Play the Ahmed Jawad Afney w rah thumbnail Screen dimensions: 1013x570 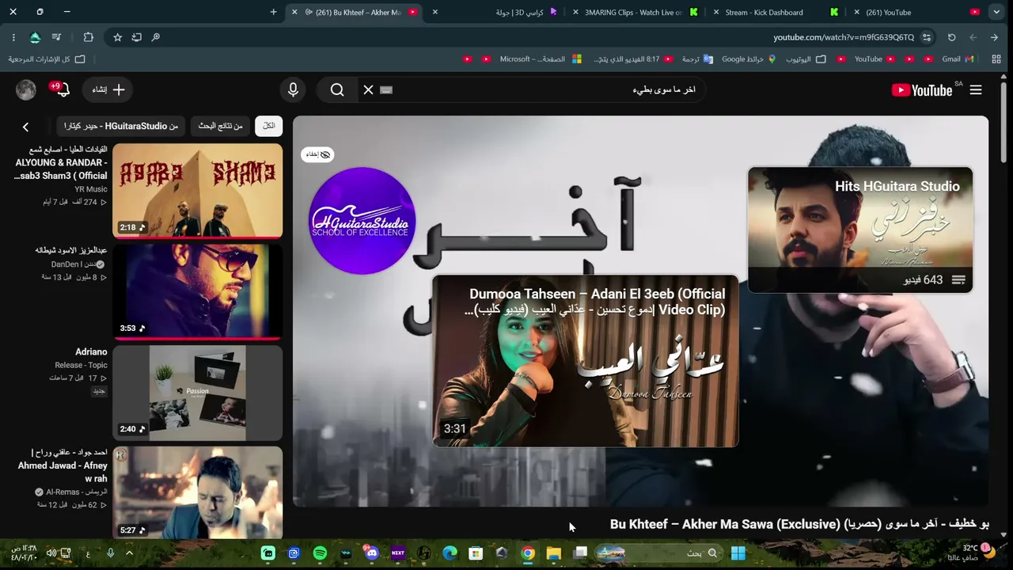(x=197, y=493)
